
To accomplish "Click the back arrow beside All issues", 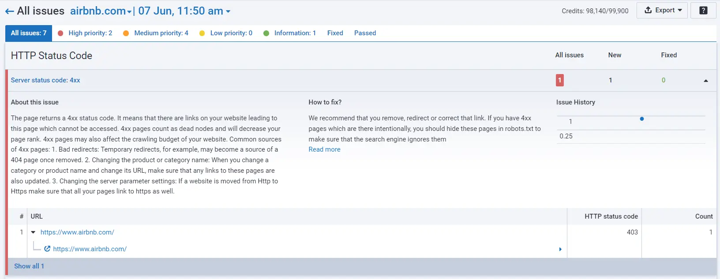I will (x=9, y=11).
